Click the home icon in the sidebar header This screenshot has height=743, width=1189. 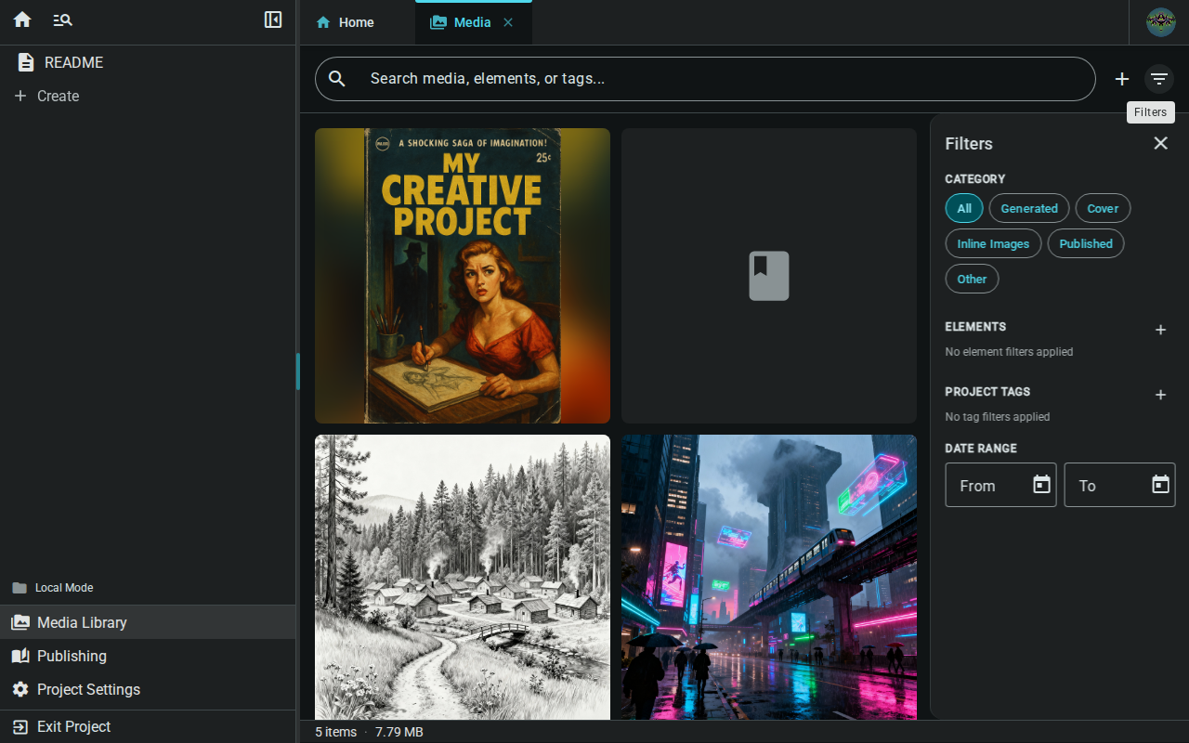pyautogui.click(x=22, y=20)
